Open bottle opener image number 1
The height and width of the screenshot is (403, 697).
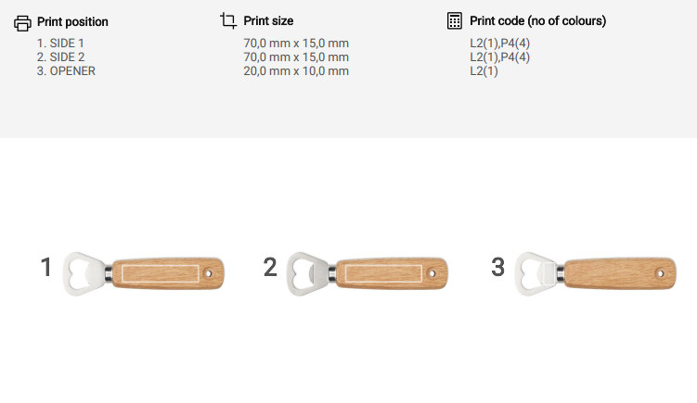click(x=144, y=271)
